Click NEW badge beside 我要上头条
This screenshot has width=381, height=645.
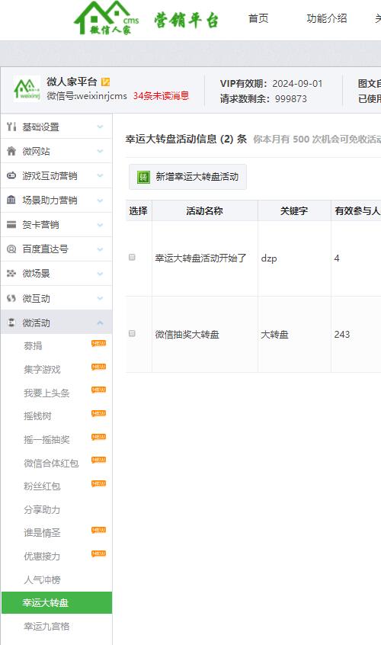(98, 390)
